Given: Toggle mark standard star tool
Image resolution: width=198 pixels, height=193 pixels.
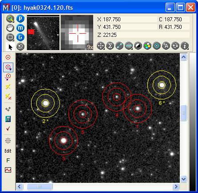Looking at the screenshot, I should [x=8, y=67].
